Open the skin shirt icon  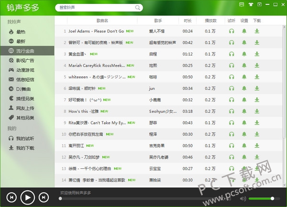[251, 5]
